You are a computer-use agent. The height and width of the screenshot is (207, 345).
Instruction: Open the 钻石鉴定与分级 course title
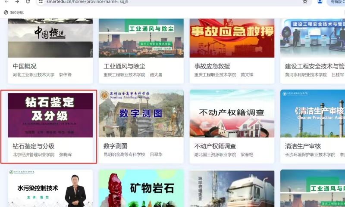(34, 146)
